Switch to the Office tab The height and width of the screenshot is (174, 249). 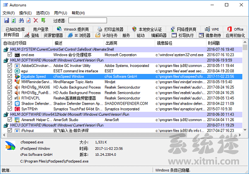235,29
